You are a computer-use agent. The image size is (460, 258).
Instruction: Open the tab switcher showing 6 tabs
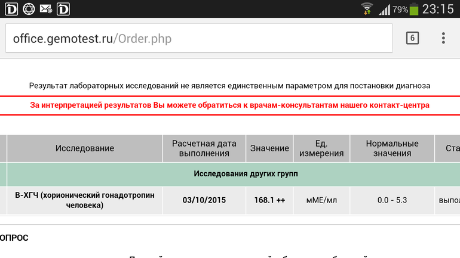pyautogui.click(x=412, y=38)
